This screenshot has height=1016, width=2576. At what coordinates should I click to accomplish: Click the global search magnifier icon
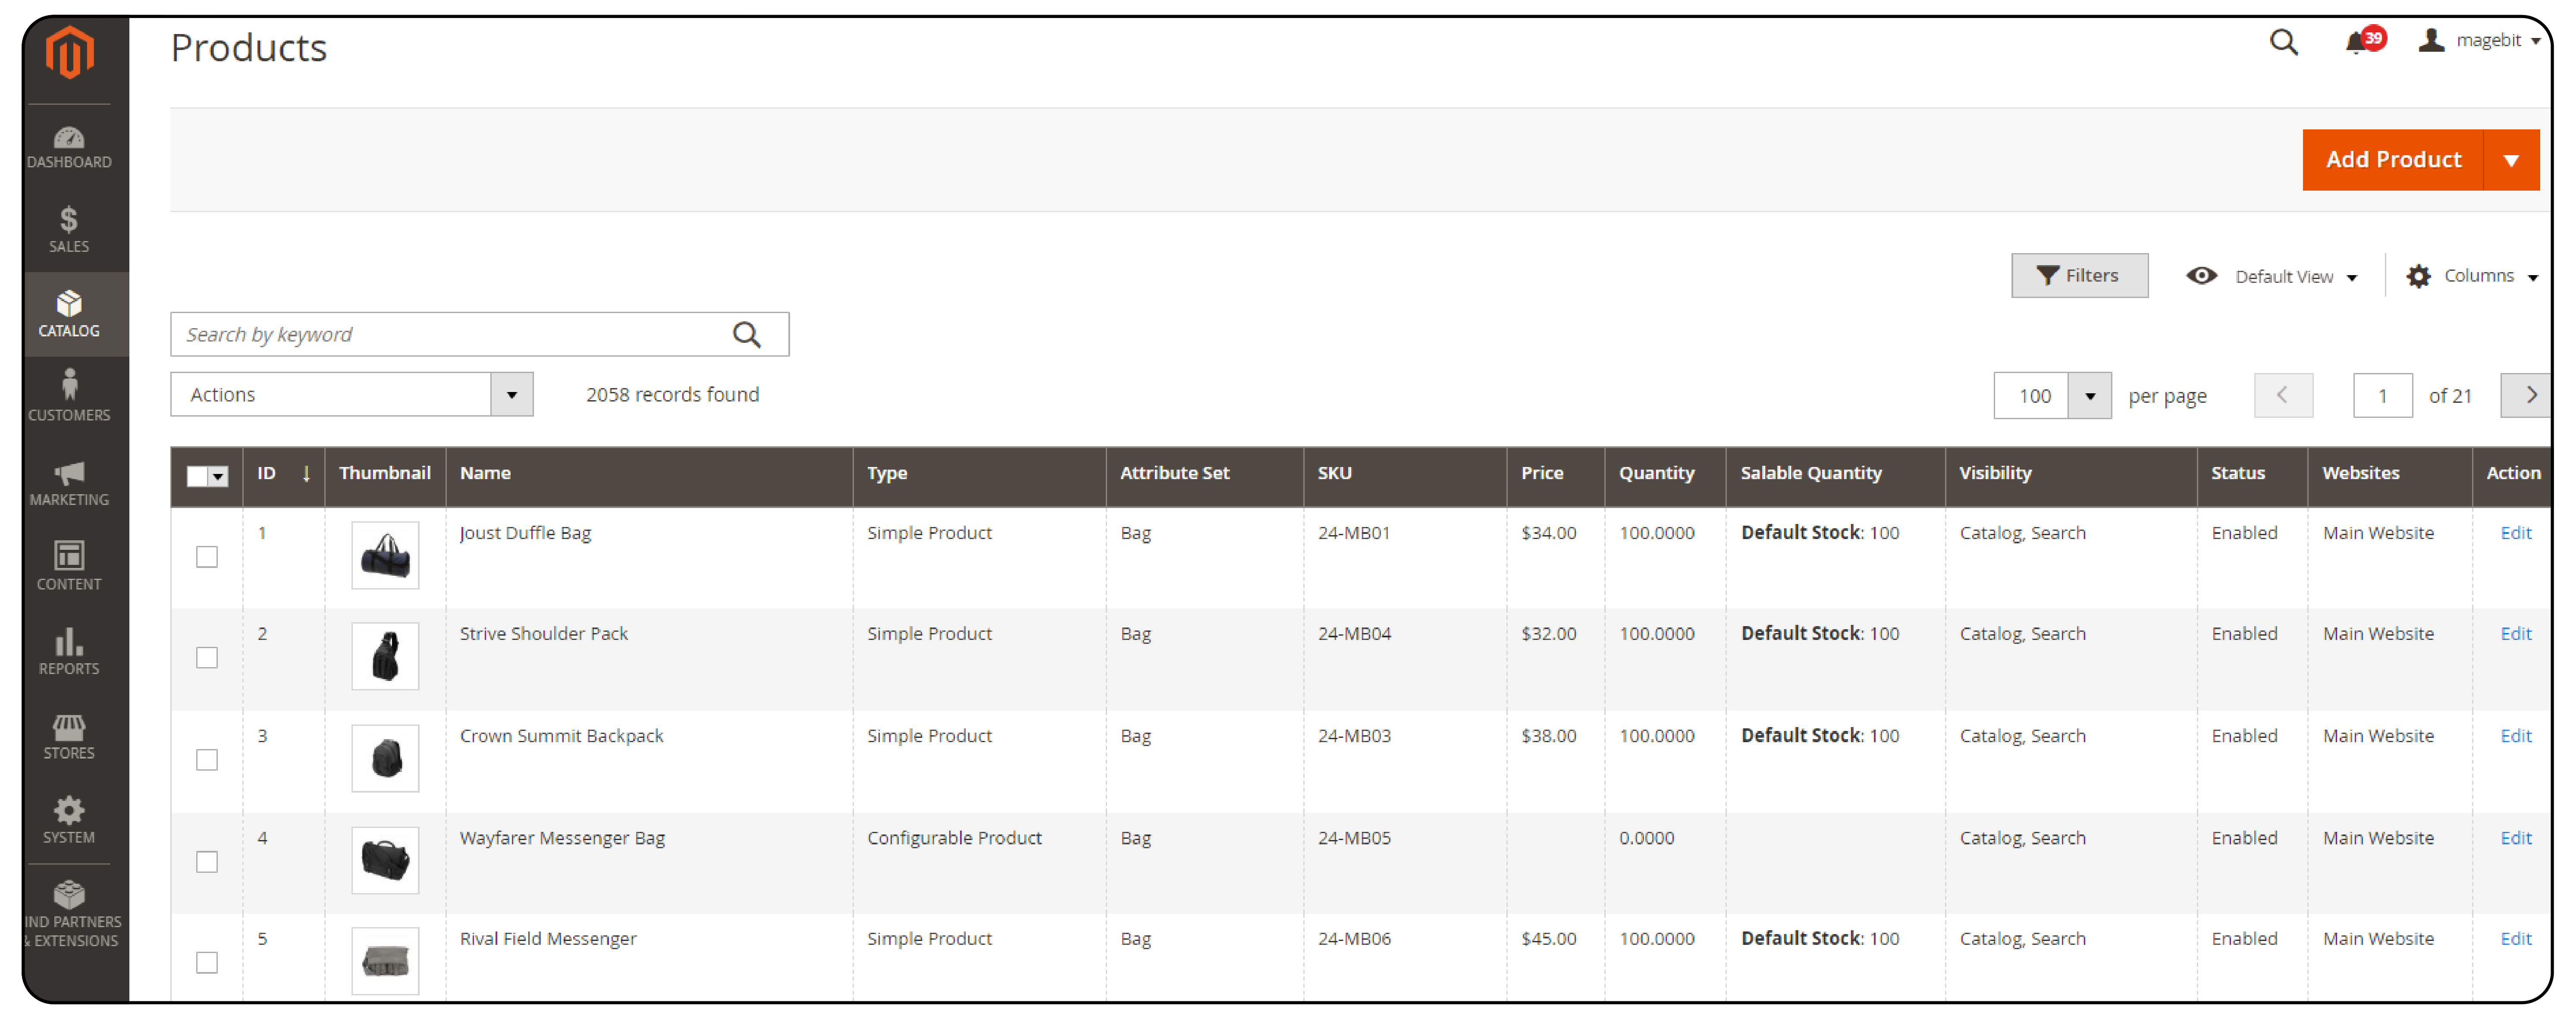pos(2283,42)
